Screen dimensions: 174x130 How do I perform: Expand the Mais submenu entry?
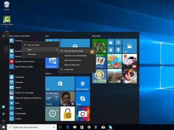pos(41,50)
